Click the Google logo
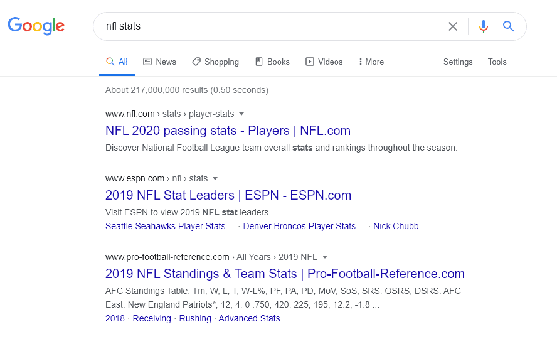 click(36, 26)
